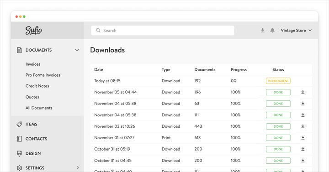Click the Progress column header
The width and height of the screenshot is (329, 172).
click(239, 70)
